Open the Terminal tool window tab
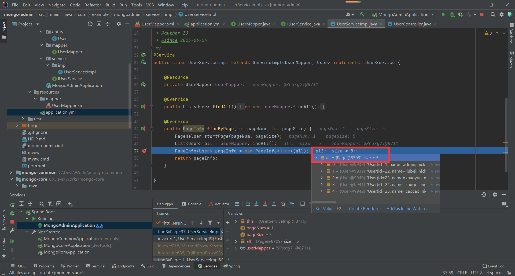The image size is (515, 276). pos(95,266)
